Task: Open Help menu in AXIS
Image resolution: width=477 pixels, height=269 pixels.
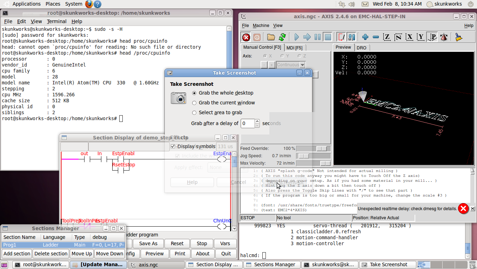Action: [469, 26]
